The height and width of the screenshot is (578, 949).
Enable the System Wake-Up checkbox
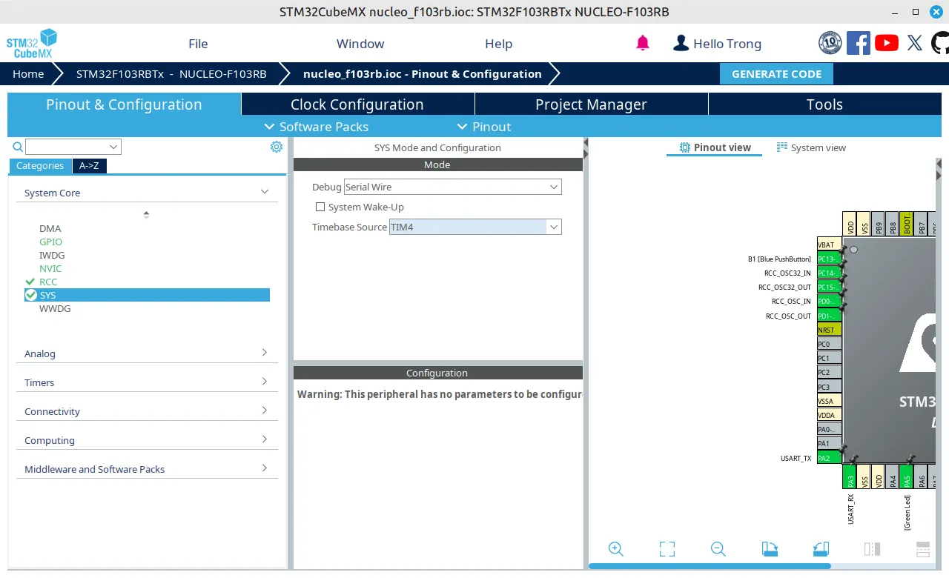point(320,207)
